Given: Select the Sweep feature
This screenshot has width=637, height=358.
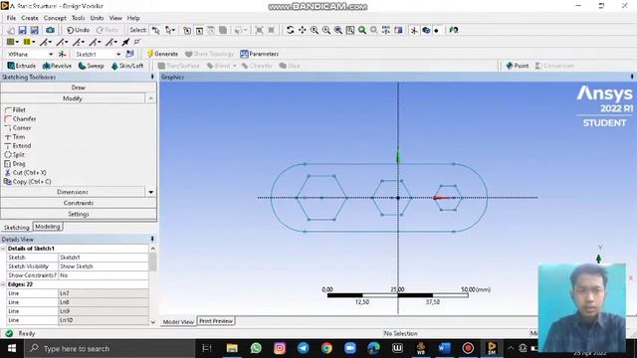Looking at the screenshot, I should [91, 66].
